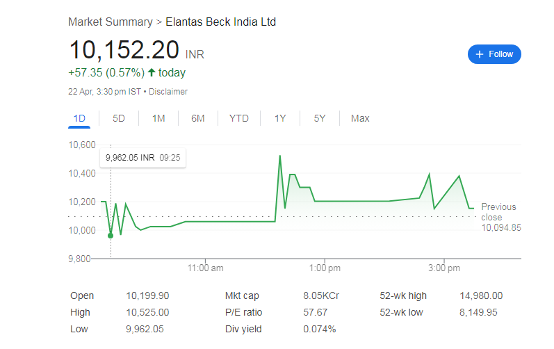Click the 10,525 peak on the chart line
The width and height of the screenshot is (554, 349).
tap(279, 156)
